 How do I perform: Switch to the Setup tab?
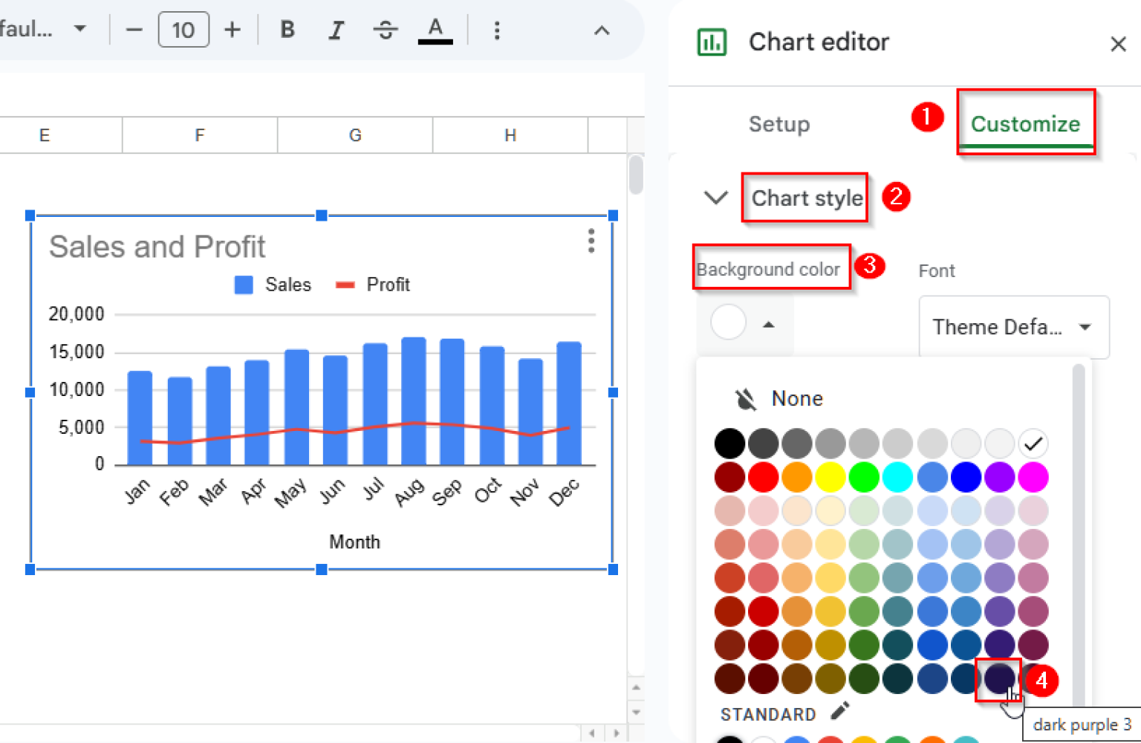[x=779, y=124]
